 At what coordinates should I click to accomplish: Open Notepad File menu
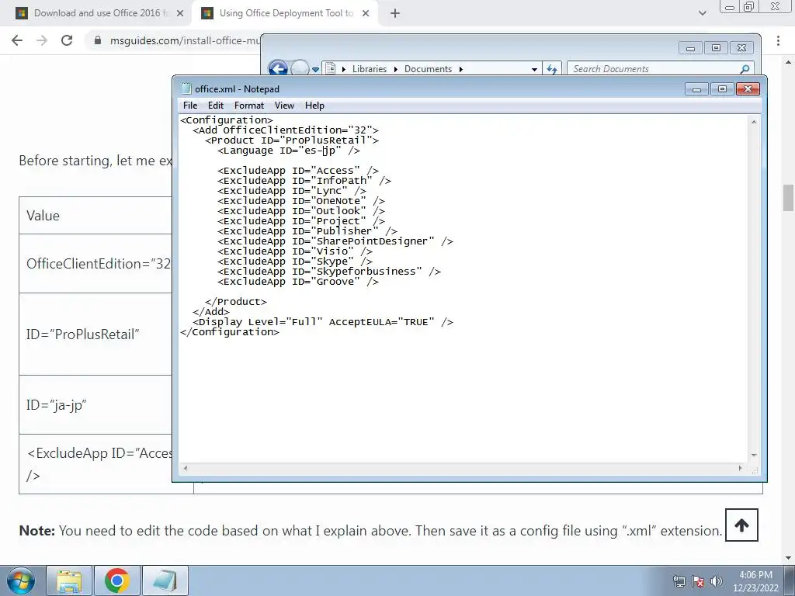(190, 106)
